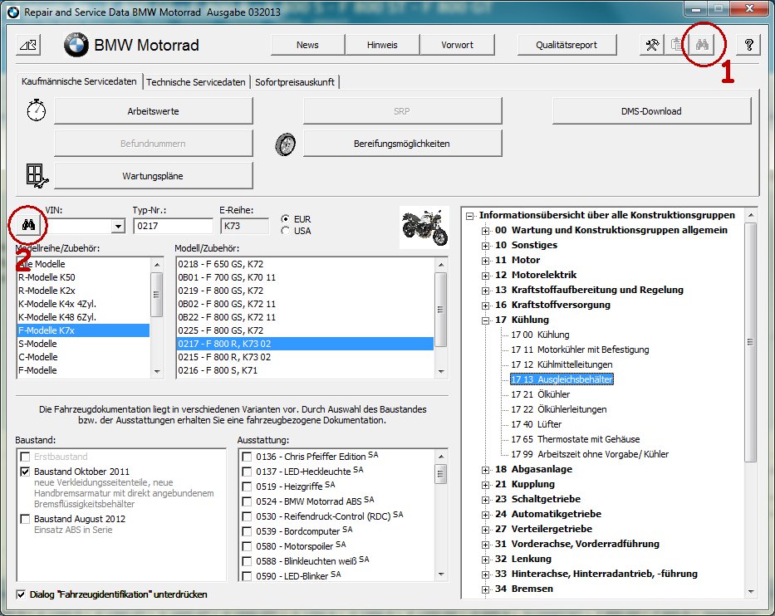Viewport: 775px width, 616px height.
Task: Click the top-left back arrow icon
Action: pyautogui.click(x=27, y=45)
